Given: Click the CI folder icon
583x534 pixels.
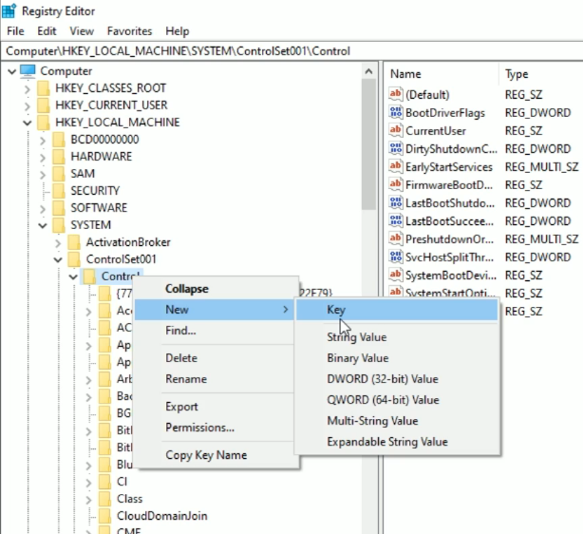Looking at the screenshot, I should pyautogui.click(x=104, y=482).
